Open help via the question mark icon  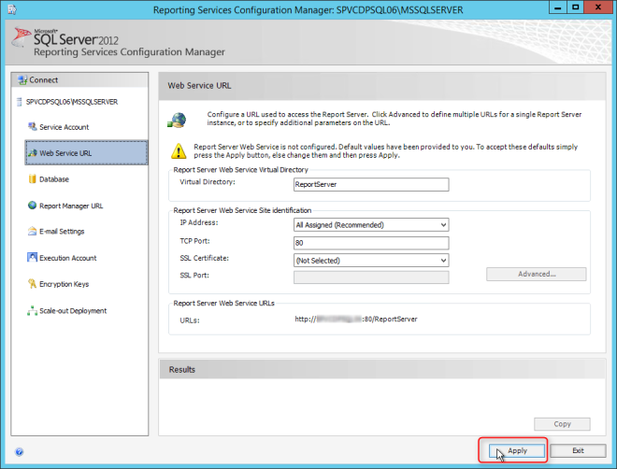[20, 451]
